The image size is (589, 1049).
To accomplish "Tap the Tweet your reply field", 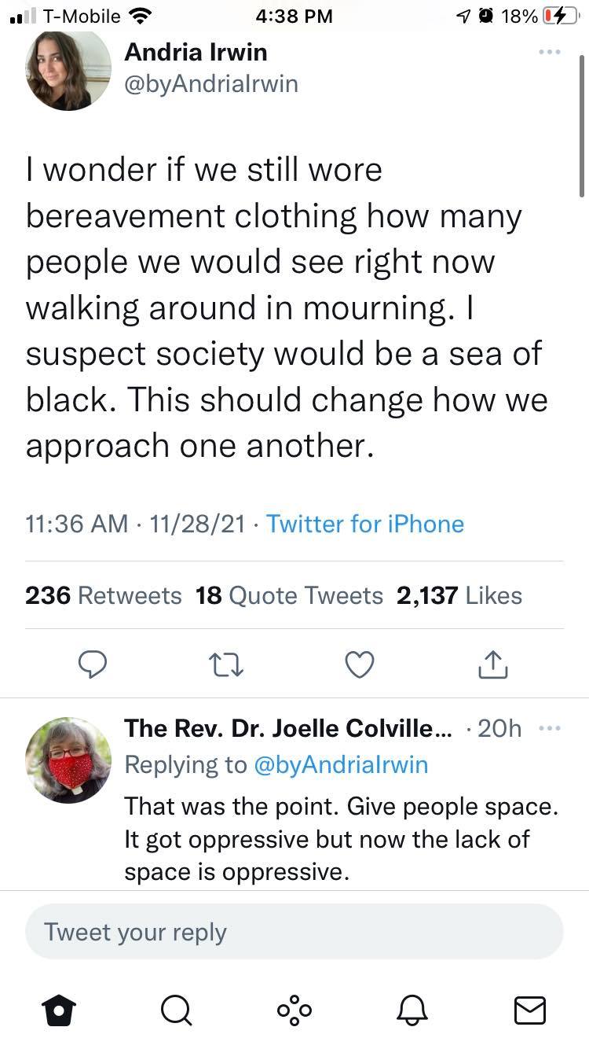I will [294, 932].
